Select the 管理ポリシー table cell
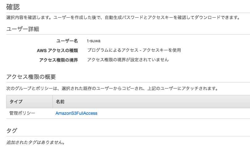The image size is (250, 149). pyautogui.click(x=22, y=113)
